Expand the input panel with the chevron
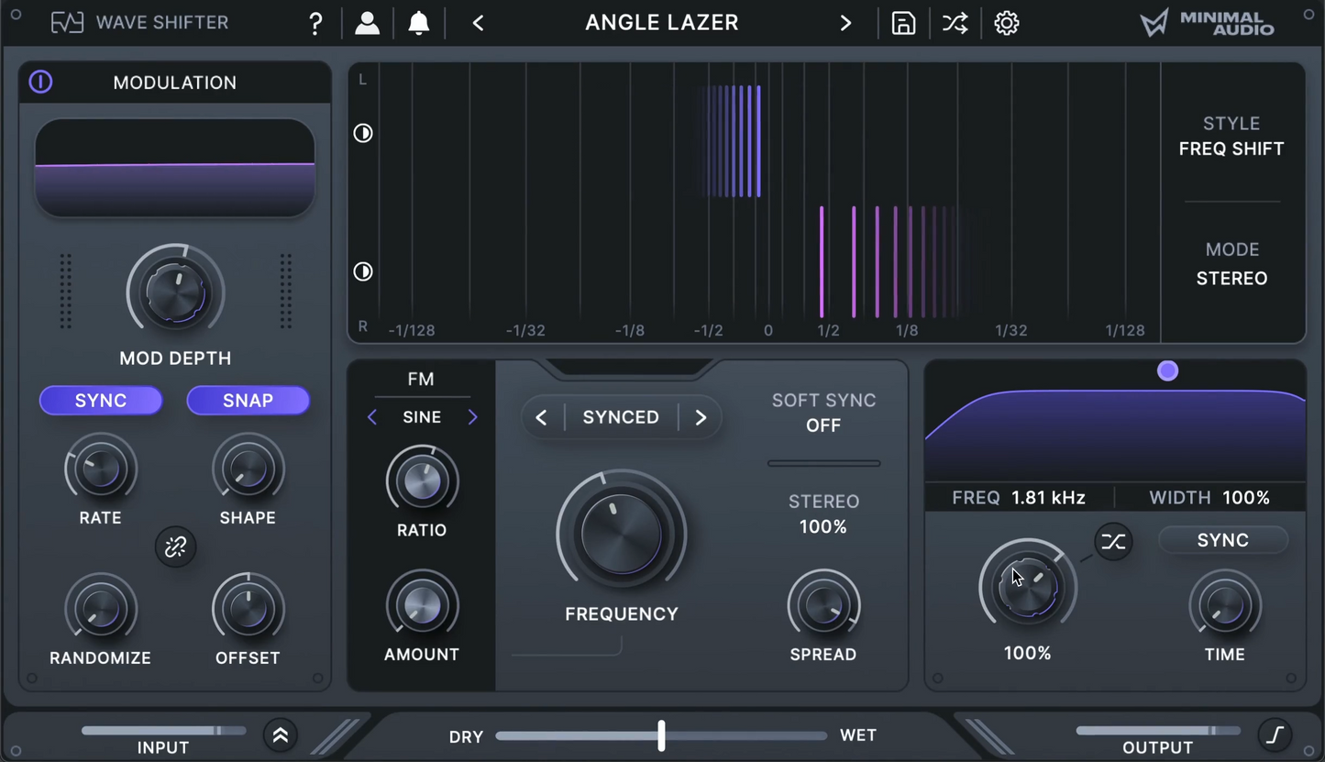The image size is (1325, 762). pos(280,734)
